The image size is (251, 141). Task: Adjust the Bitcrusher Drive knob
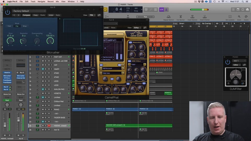click(x=10, y=41)
